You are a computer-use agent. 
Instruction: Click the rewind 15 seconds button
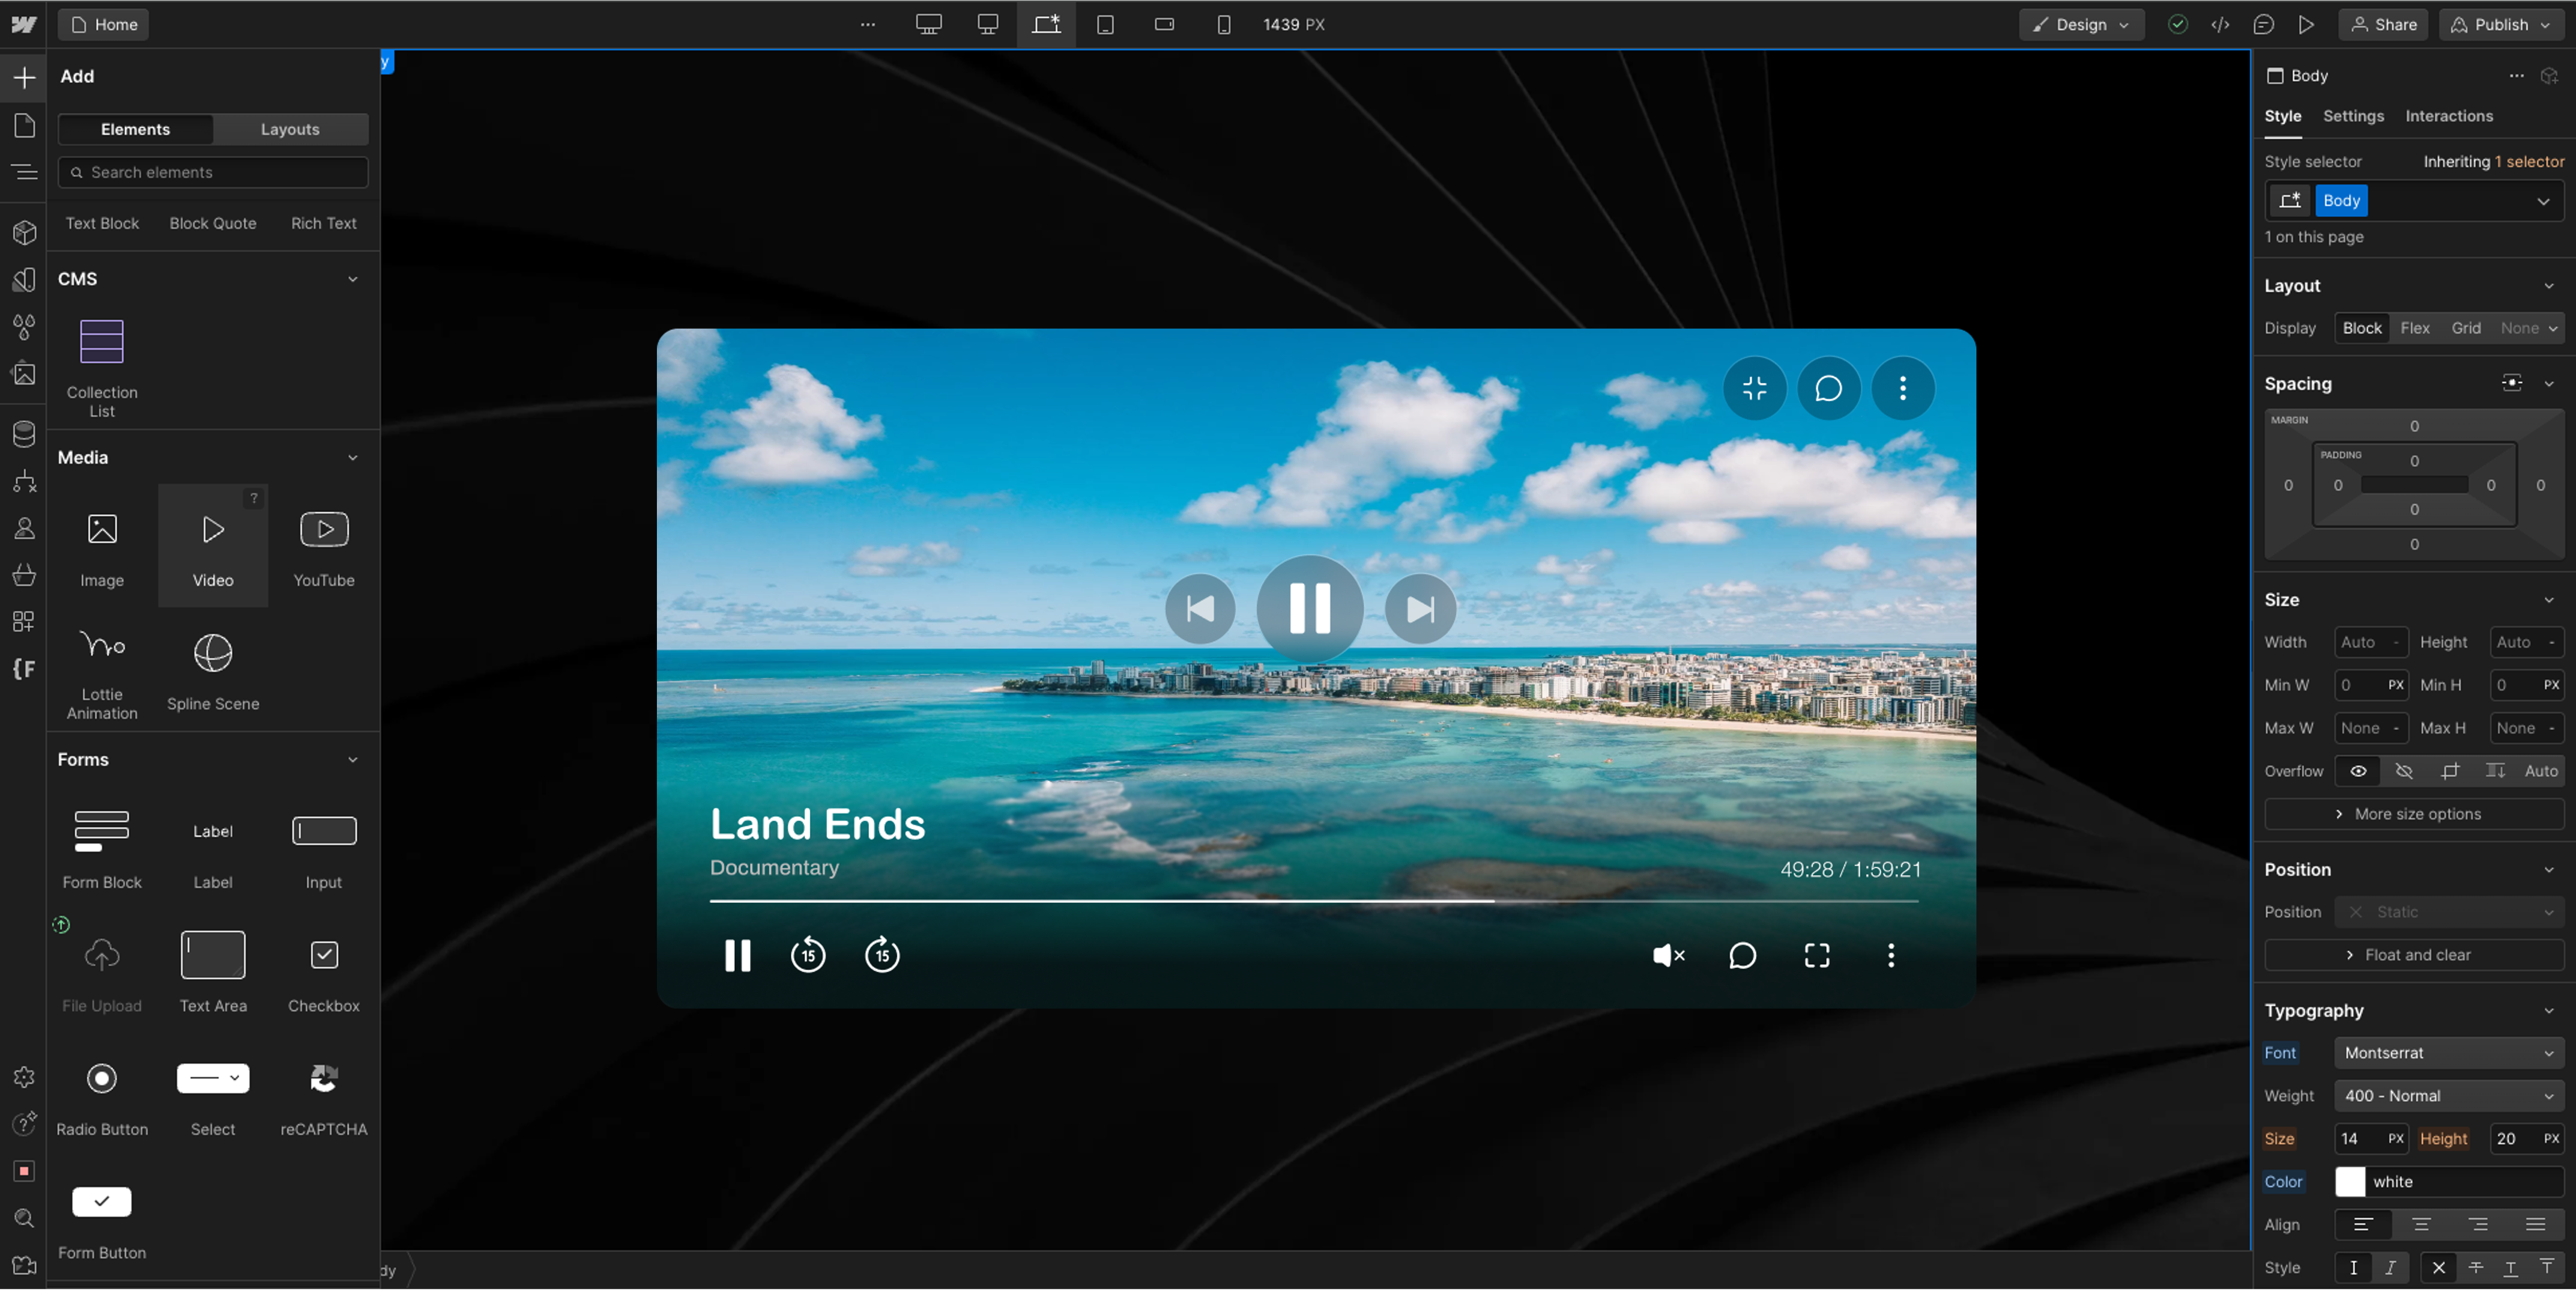[x=808, y=955]
